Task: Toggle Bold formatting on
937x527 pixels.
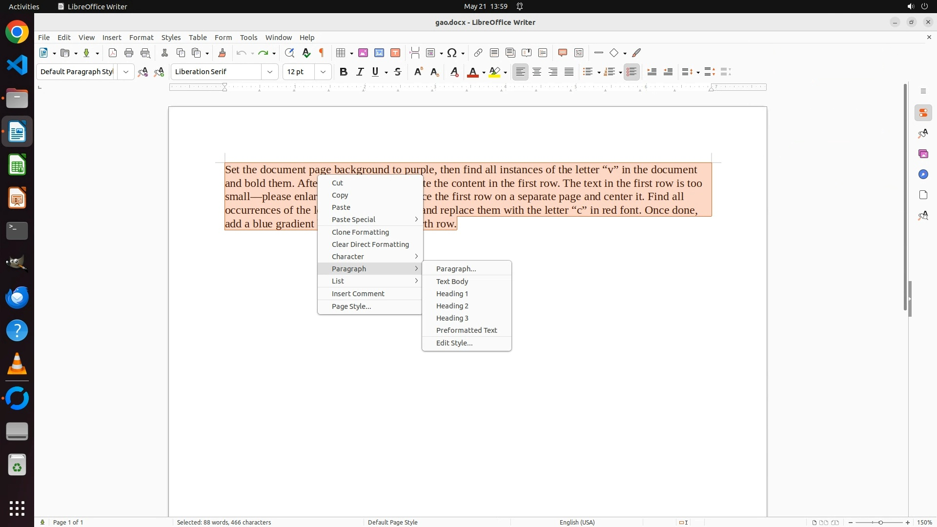Action: point(344,72)
